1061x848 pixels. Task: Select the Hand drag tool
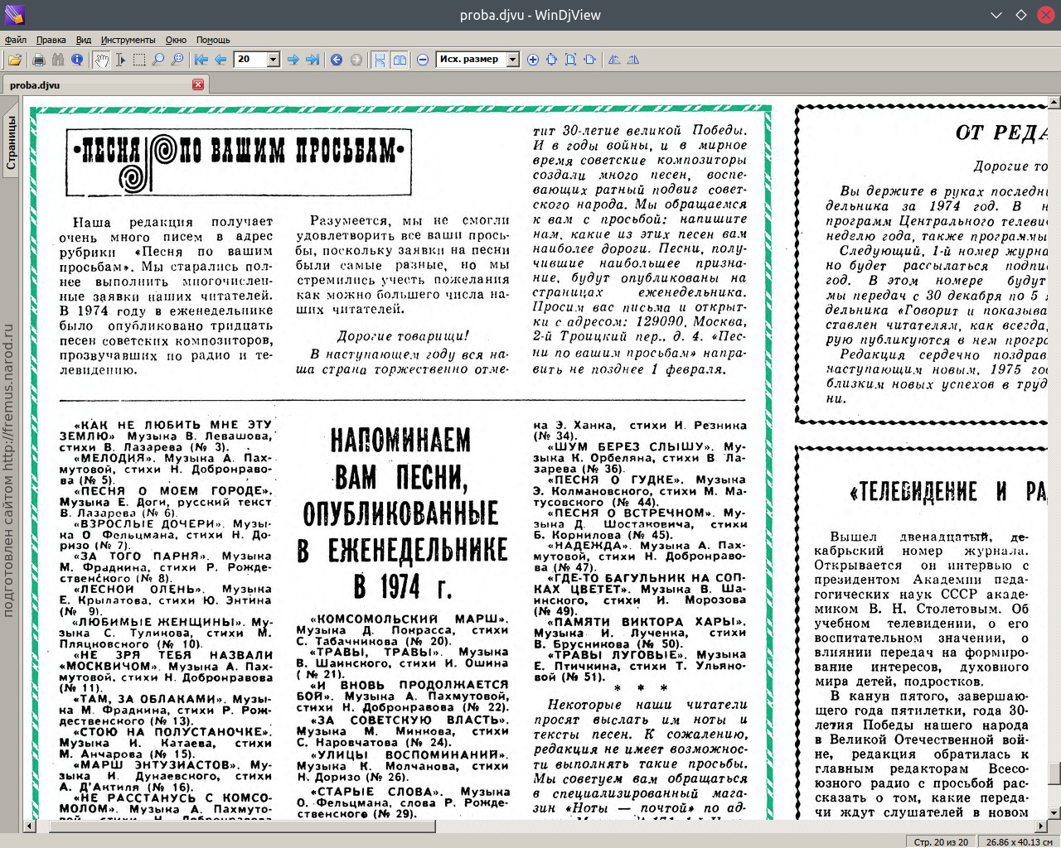pyautogui.click(x=101, y=60)
